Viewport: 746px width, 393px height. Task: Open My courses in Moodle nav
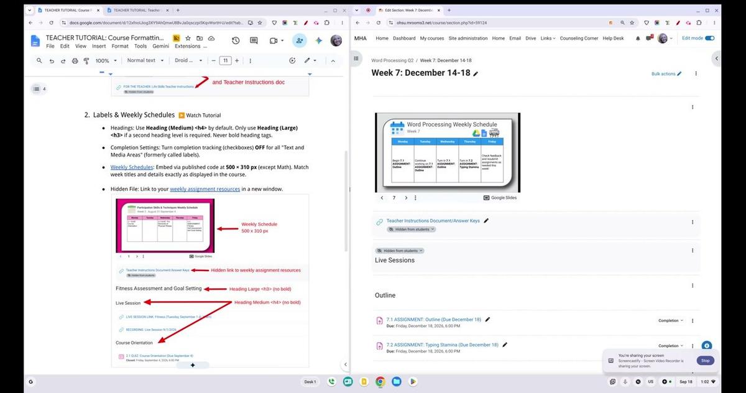[432, 38]
